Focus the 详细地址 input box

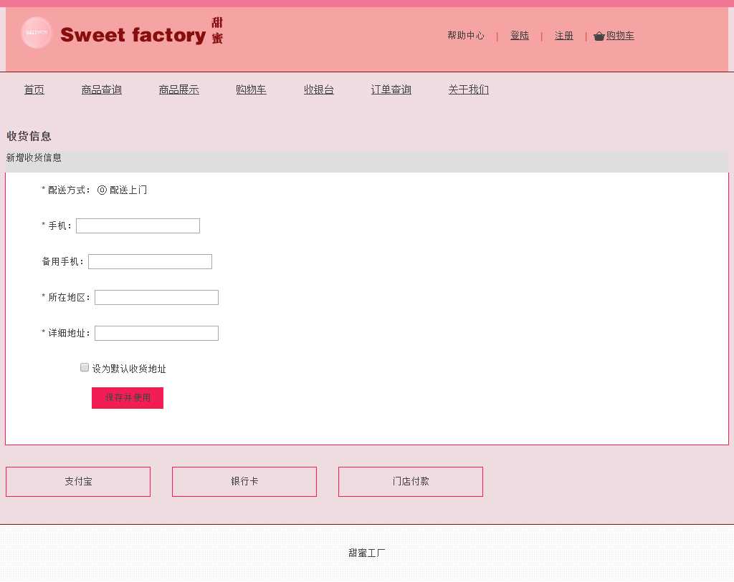pos(156,334)
